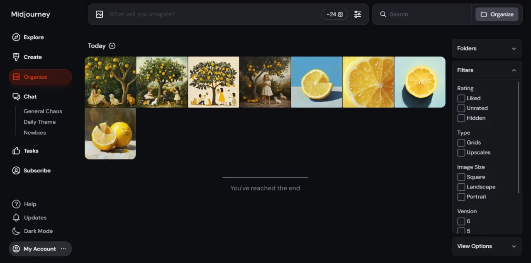Check the Upscales type filter
531x263 pixels.
461,152
